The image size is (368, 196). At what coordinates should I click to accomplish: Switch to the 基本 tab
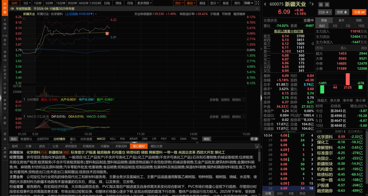tap(341, 20)
